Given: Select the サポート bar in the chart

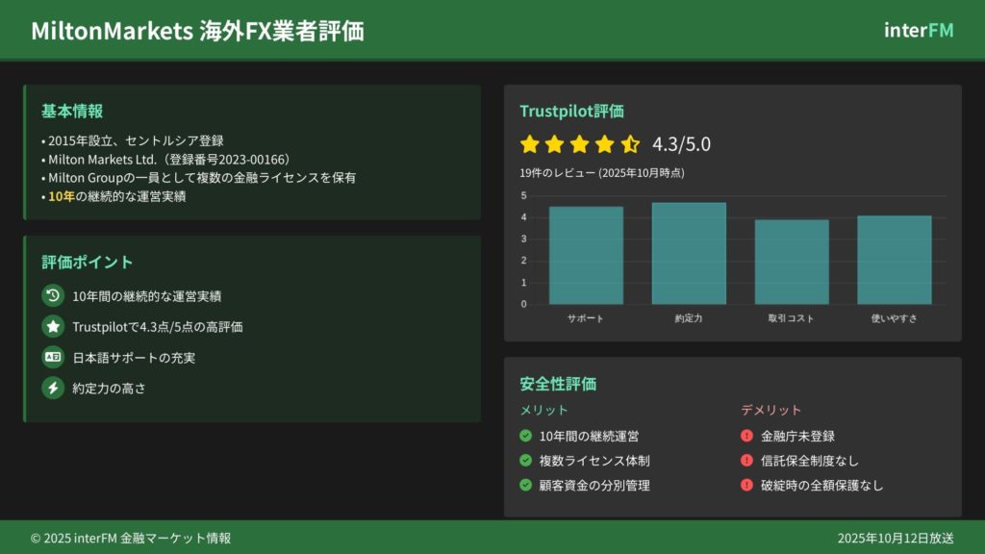Looking at the screenshot, I should click(586, 256).
